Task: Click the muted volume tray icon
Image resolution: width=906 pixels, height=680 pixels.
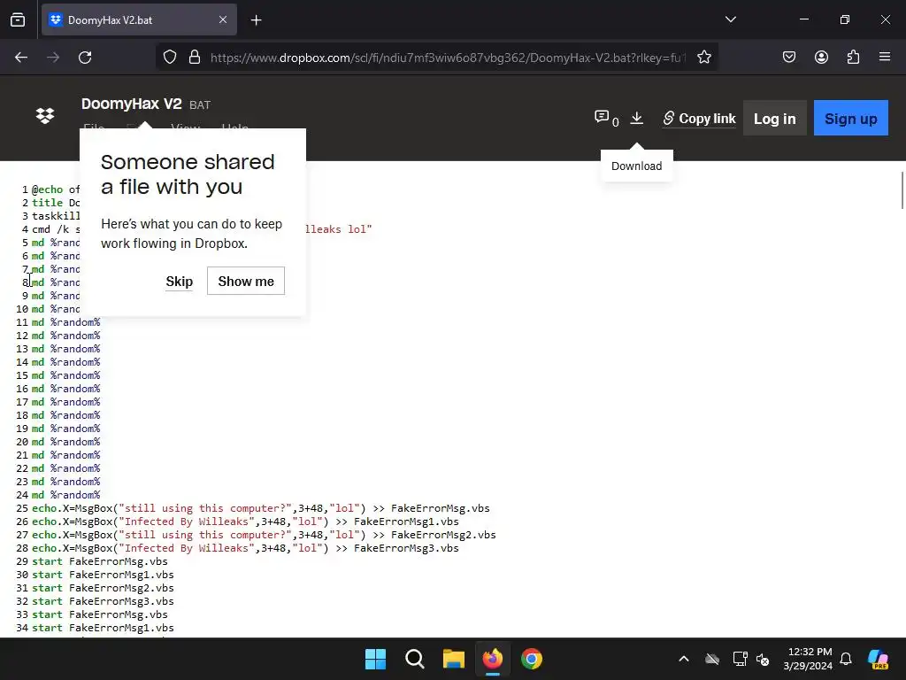Action: 763,659
